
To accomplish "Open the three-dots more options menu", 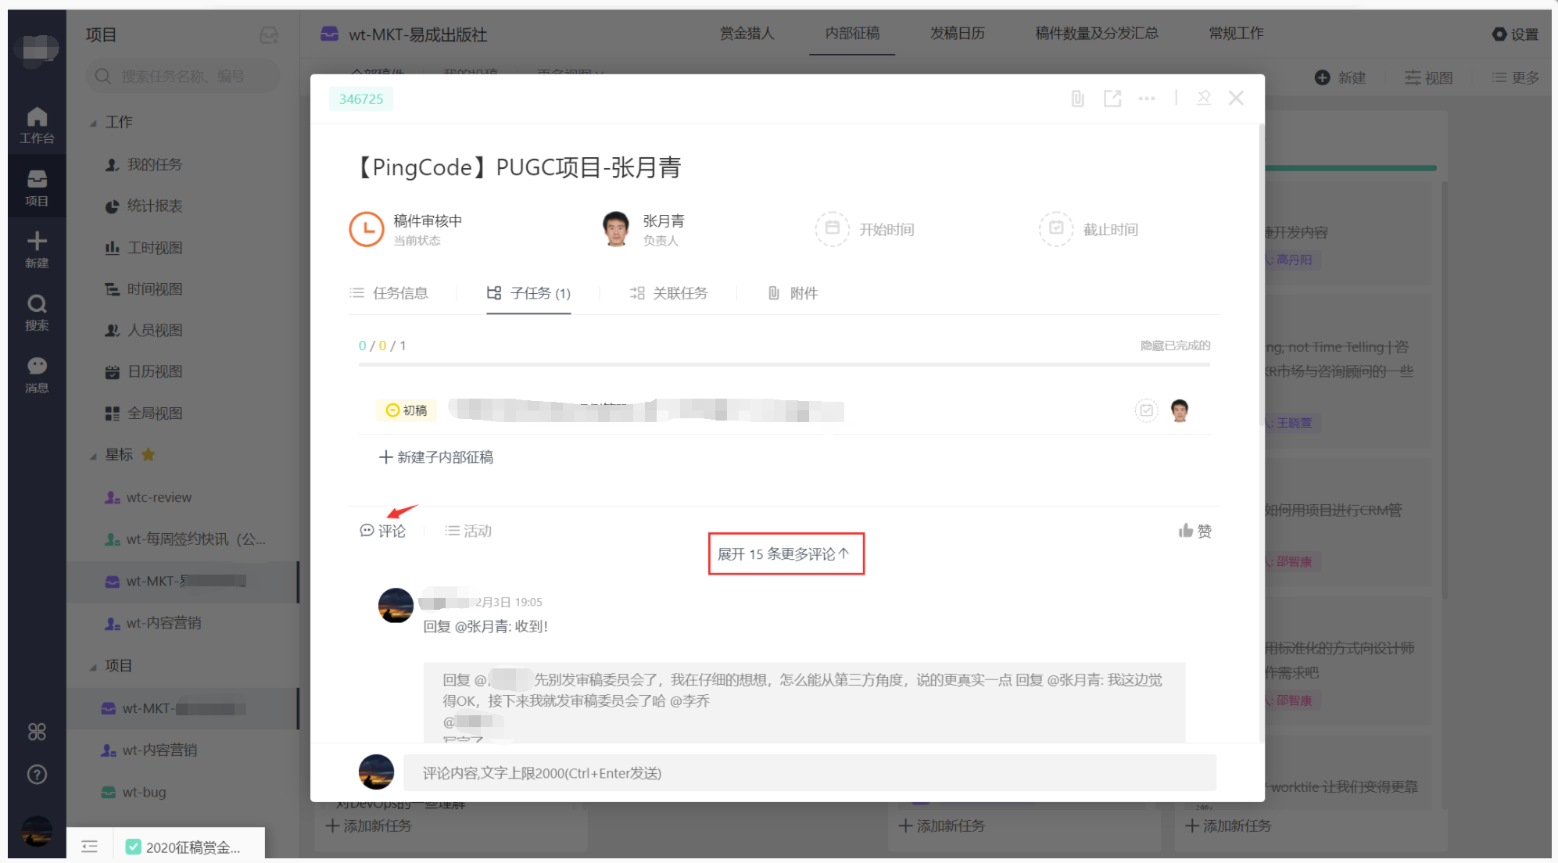I will coord(1146,98).
